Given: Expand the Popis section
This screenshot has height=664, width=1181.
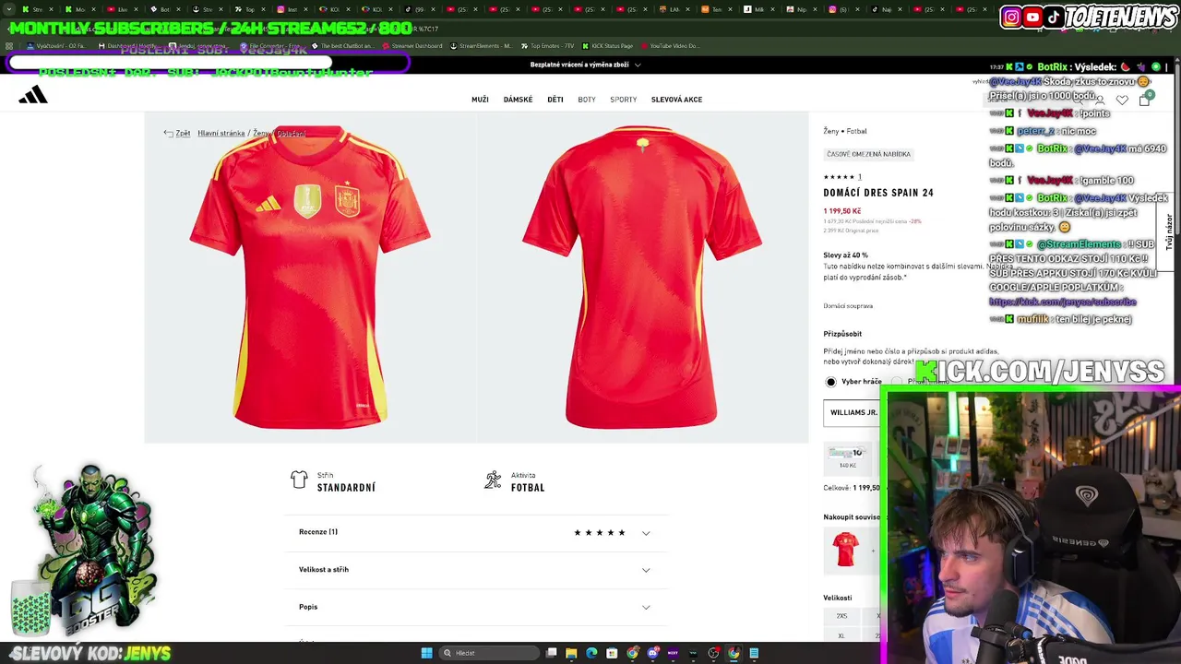Looking at the screenshot, I should coord(475,607).
